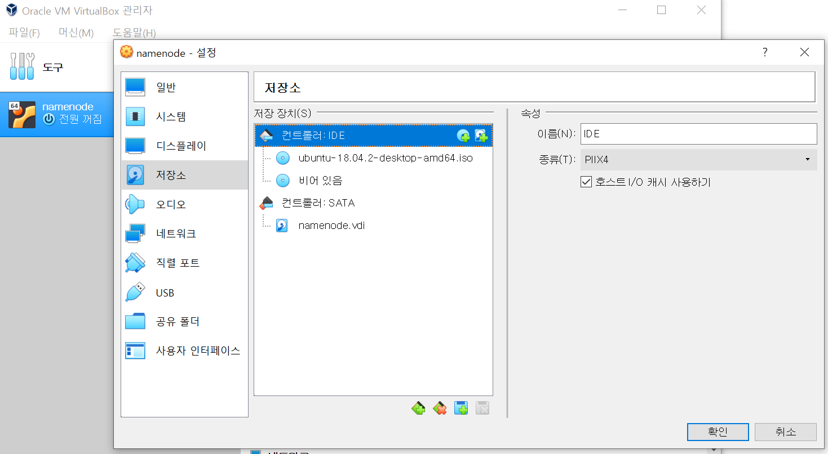Open the 머신(M) menu in VirtualBox manager
The image size is (828, 454).
point(76,33)
